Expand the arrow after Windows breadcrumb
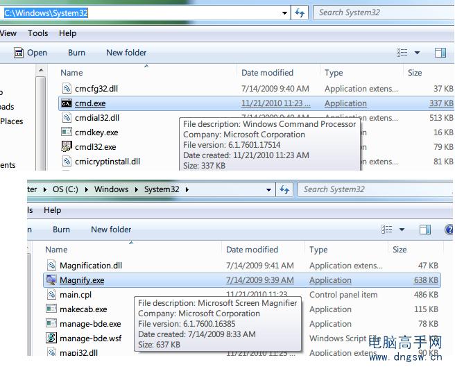Viewport: 455px width, 369px height. (137, 189)
